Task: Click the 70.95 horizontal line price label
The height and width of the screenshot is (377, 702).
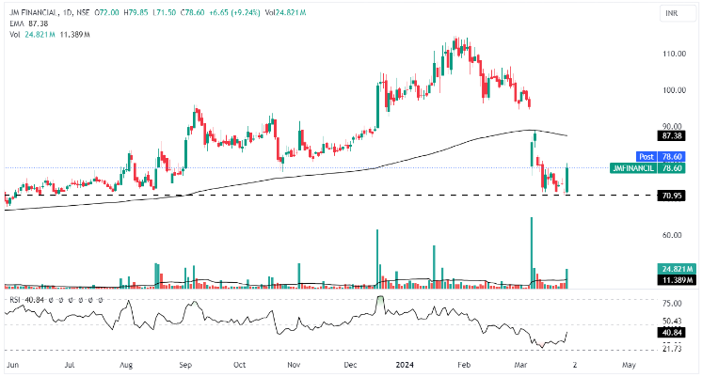Action: click(x=674, y=196)
